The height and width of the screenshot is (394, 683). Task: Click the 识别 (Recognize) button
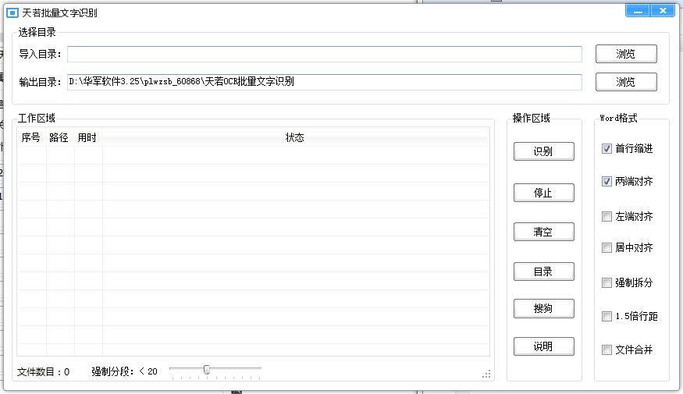(543, 151)
